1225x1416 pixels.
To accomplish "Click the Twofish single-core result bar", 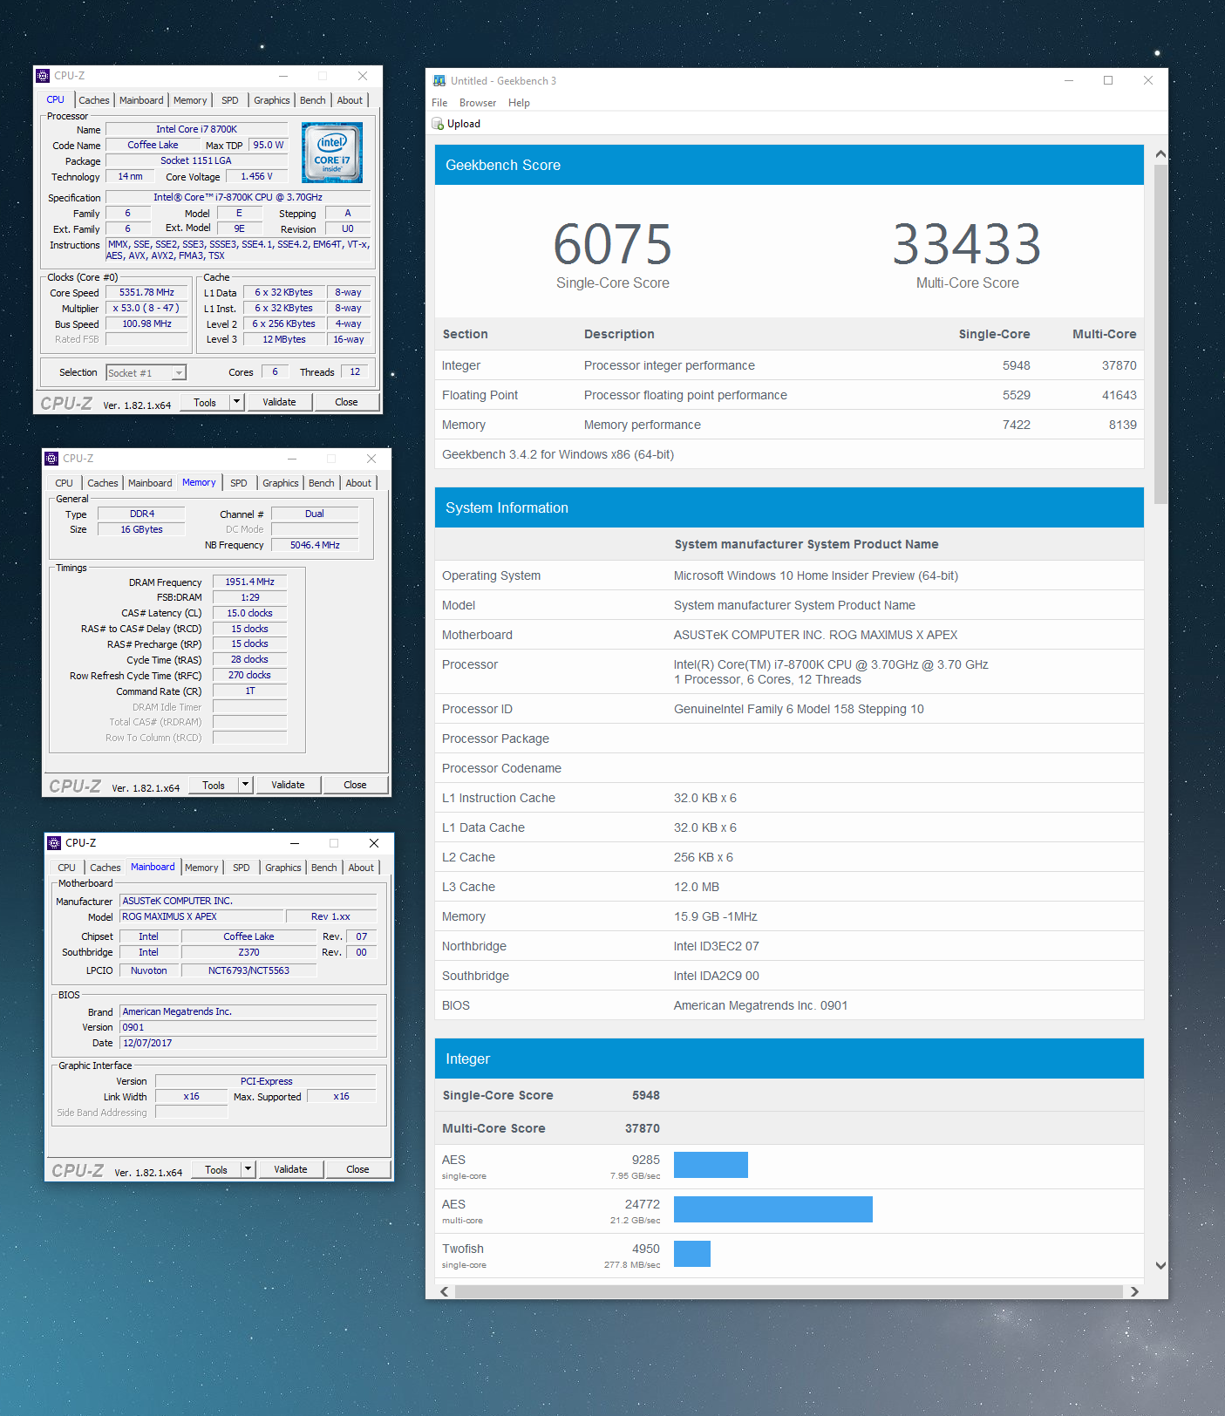I will point(692,1254).
